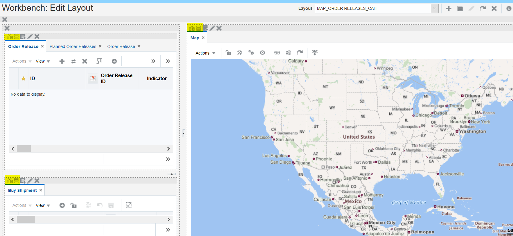Toggle map visibility with the eye icon

click(262, 53)
